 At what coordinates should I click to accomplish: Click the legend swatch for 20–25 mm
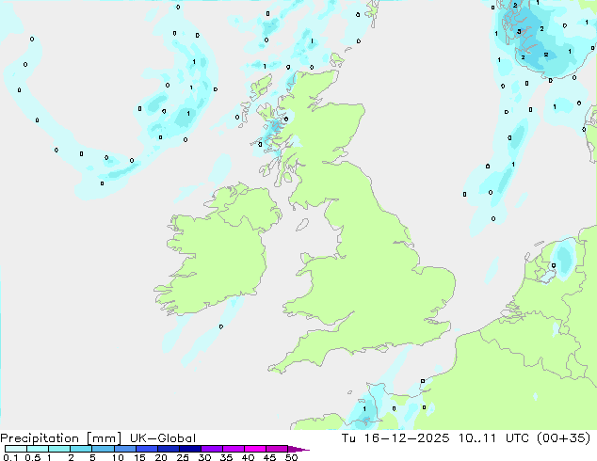click(168, 449)
